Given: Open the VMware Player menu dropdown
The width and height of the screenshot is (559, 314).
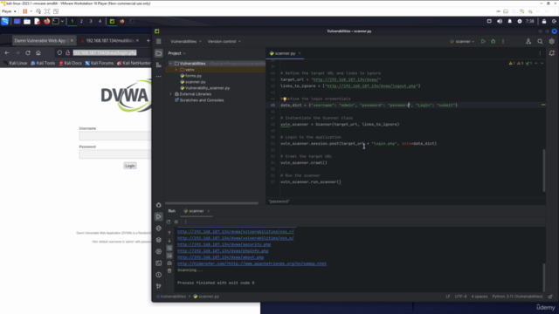Looking at the screenshot, I should [x=9, y=11].
